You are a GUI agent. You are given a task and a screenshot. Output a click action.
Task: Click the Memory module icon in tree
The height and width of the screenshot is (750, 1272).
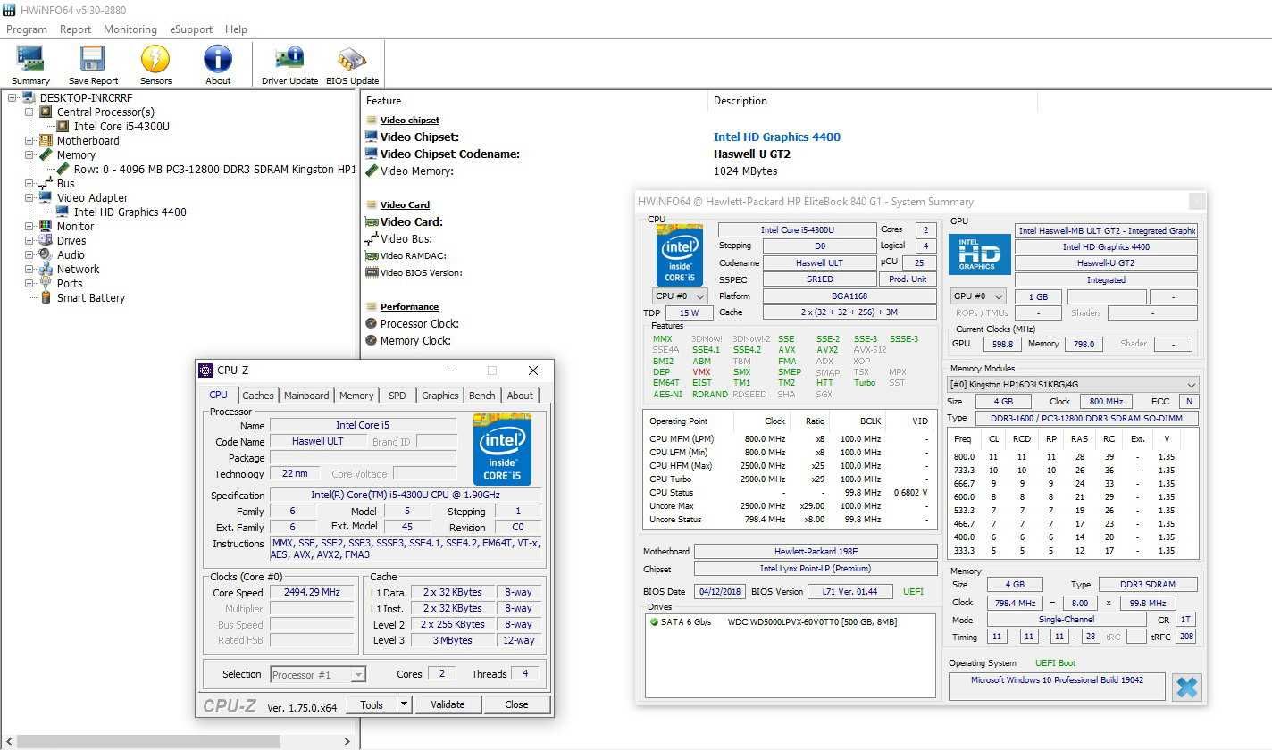pyautogui.click(x=46, y=155)
